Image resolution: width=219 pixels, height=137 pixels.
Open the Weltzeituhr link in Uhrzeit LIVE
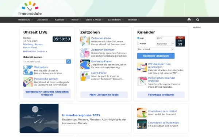coord(41,67)
